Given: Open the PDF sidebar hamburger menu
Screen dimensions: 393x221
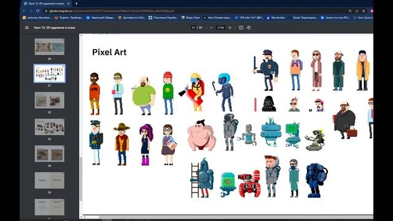Looking at the screenshot, I should [27, 28].
